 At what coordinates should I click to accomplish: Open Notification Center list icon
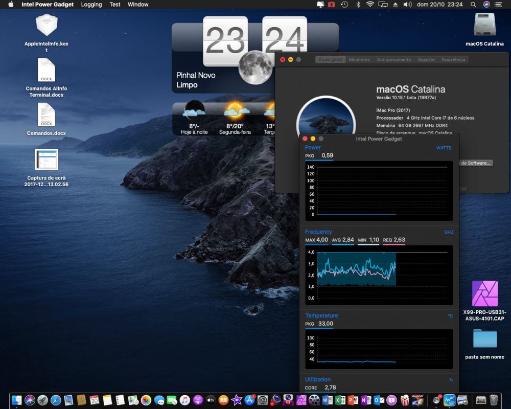coord(498,5)
